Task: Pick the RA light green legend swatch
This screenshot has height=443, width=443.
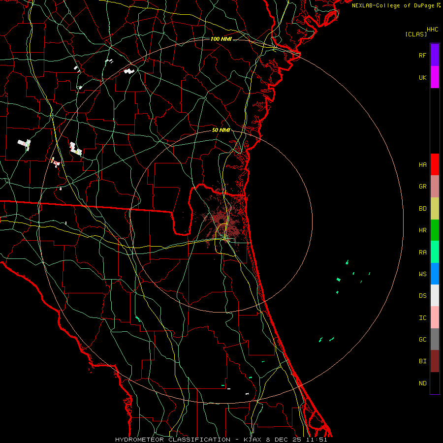Action: (435, 252)
